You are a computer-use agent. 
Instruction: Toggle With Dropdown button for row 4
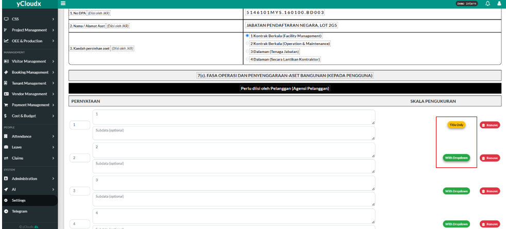pos(457,223)
